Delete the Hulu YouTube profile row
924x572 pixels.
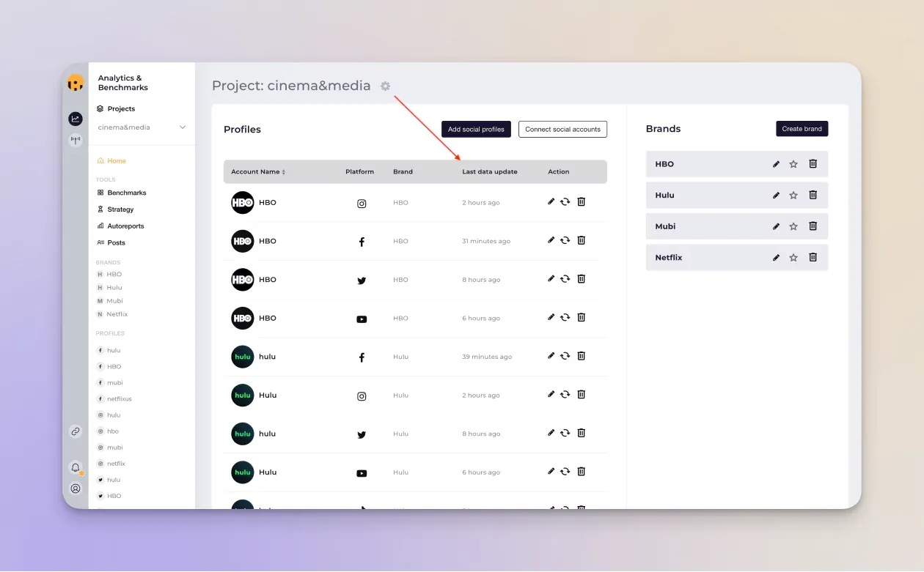(x=582, y=472)
